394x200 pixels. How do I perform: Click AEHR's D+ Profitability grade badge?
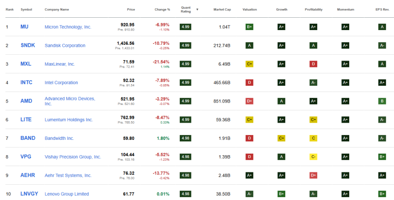click(x=313, y=175)
